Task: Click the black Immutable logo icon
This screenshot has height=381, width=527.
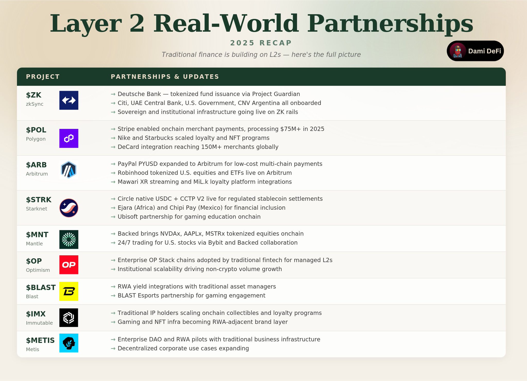Action: click(x=69, y=318)
